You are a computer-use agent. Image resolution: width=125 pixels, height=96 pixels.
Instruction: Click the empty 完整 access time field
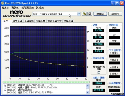[x=114, y=44]
